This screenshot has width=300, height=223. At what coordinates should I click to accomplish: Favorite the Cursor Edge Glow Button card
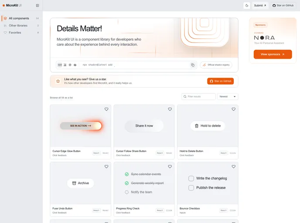tap(106, 109)
